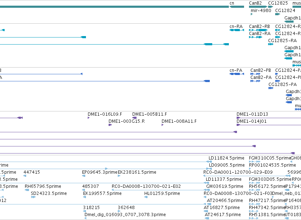Image resolution: width=301 pixels, height=220 pixels.
Task: Click the SD24323.5prime EST label
Action: click(x=49, y=193)
